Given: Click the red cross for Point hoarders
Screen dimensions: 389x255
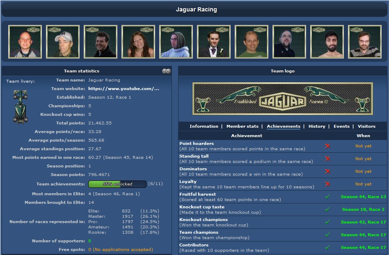Looking at the screenshot, I should (328, 146).
